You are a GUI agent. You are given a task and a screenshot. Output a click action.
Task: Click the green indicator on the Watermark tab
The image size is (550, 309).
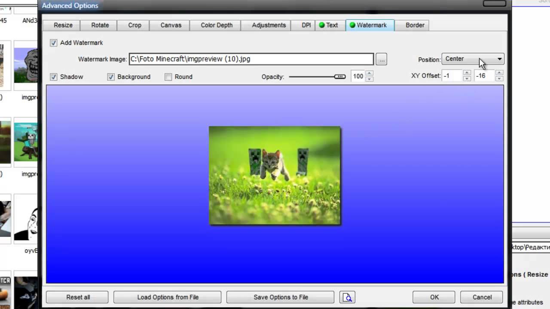click(352, 25)
